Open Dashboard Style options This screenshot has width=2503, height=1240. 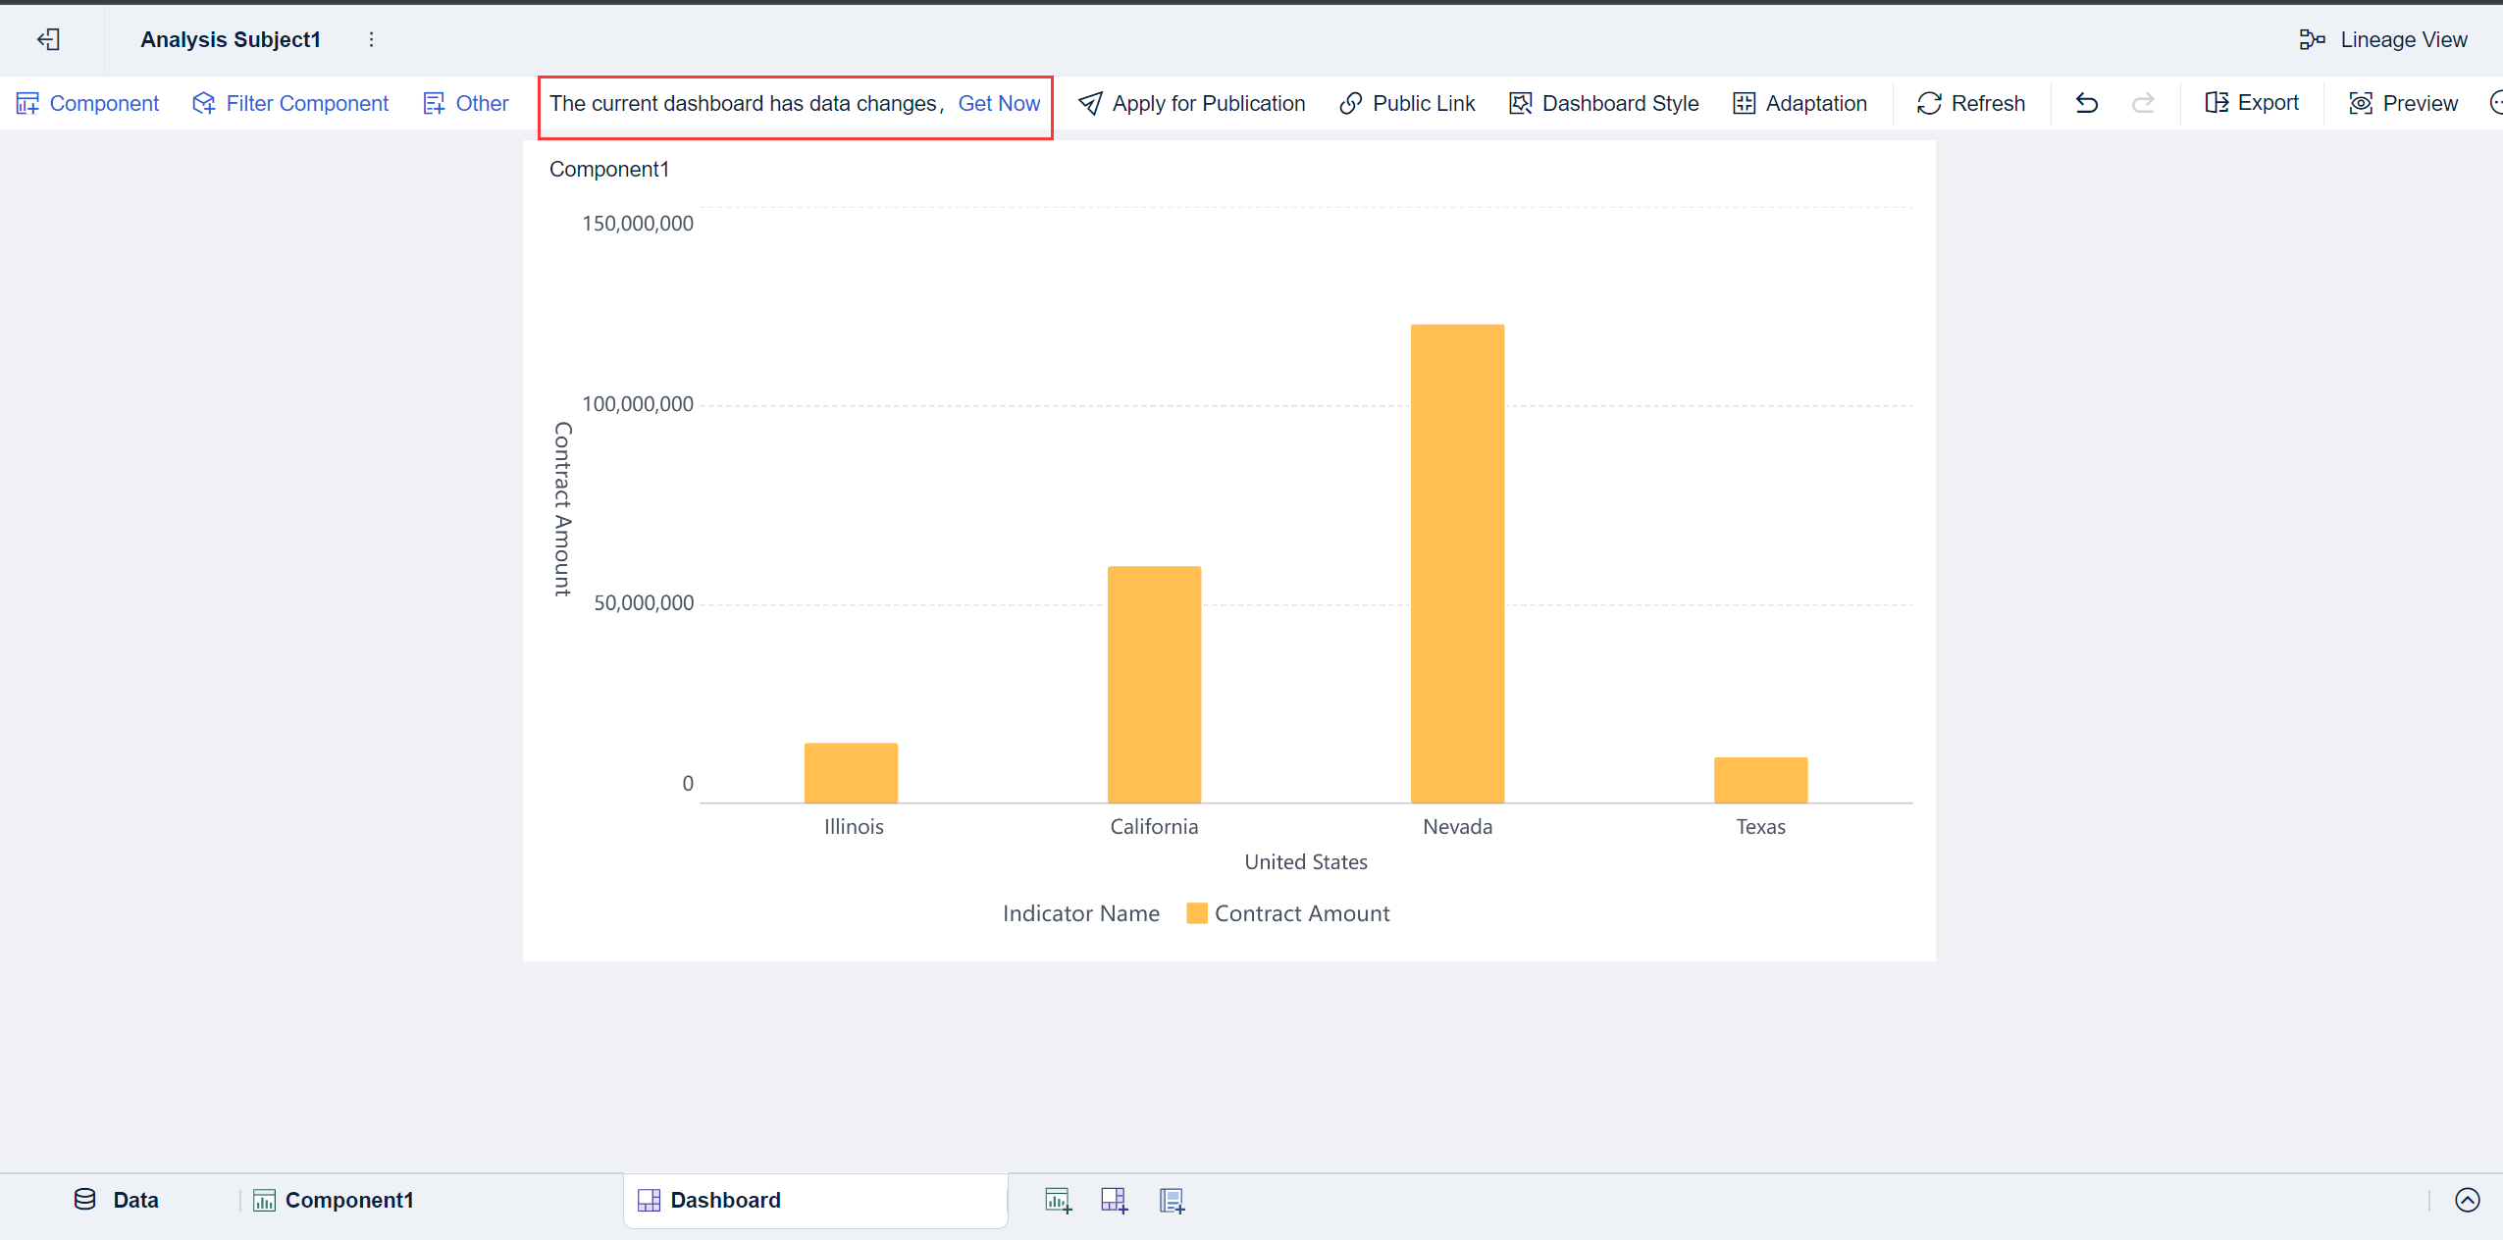point(1603,103)
